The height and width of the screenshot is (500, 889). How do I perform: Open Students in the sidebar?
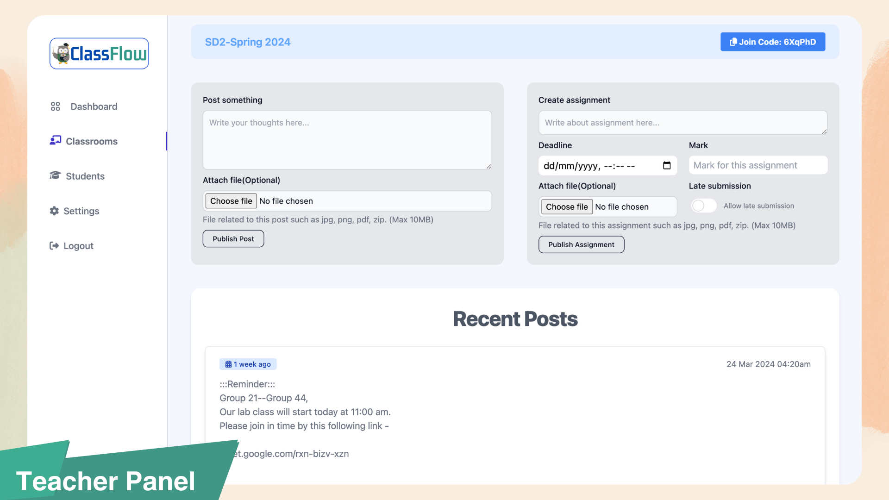tap(85, 176)
